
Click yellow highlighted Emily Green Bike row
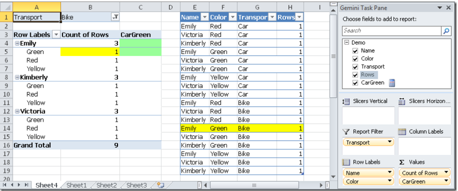pyautogui.click(x=242, y=128)
